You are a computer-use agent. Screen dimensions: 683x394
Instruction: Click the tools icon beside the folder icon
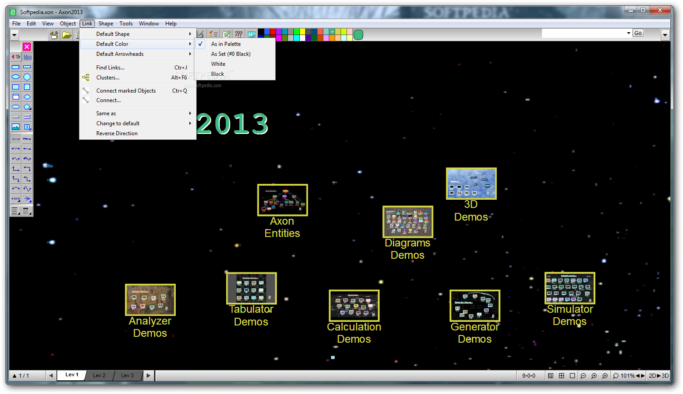(x=54, y=34)
